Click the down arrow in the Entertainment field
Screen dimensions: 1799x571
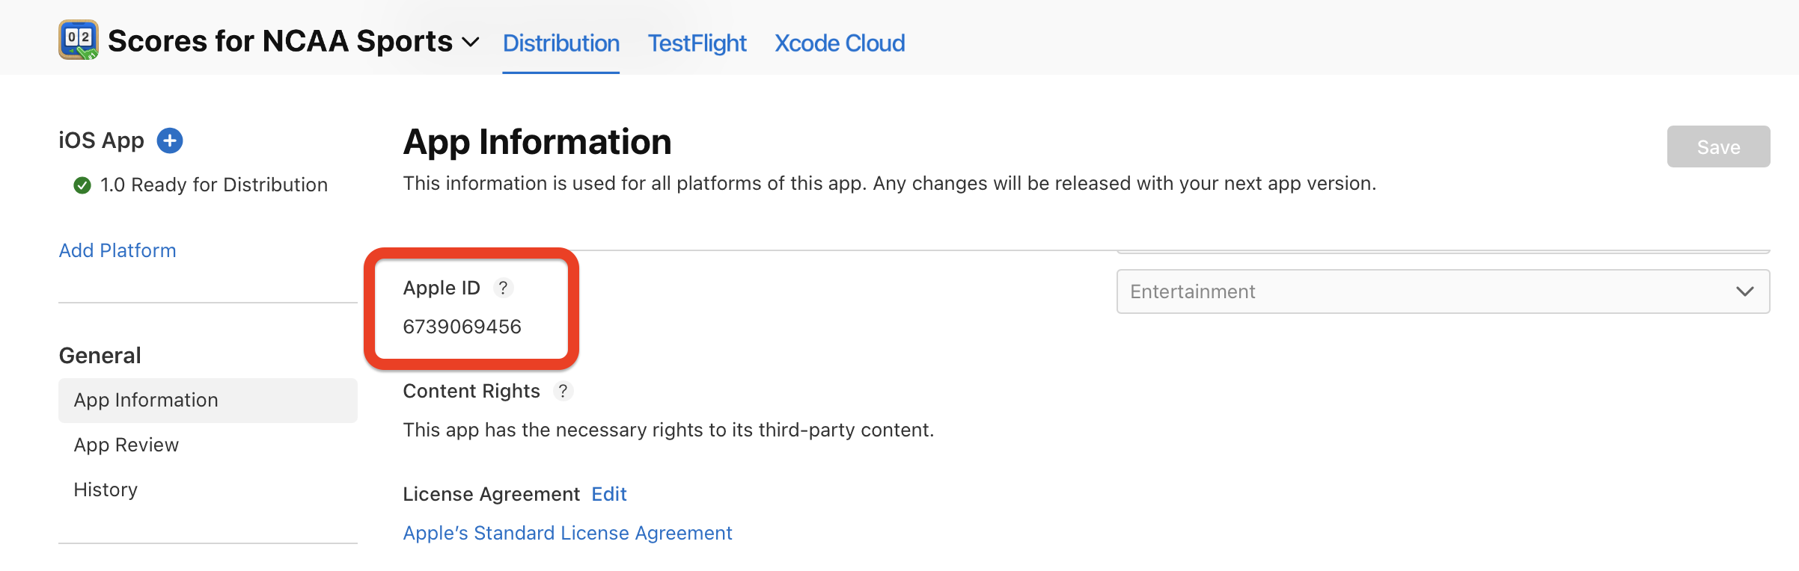[1744, 291]
